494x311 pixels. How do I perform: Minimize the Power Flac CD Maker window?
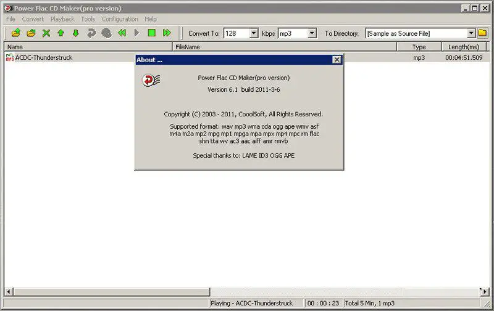click(466, 9)
